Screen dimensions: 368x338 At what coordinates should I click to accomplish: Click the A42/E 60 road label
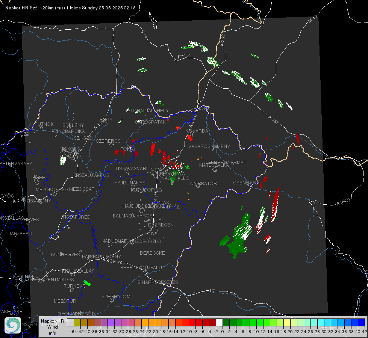tap(113, 261)
